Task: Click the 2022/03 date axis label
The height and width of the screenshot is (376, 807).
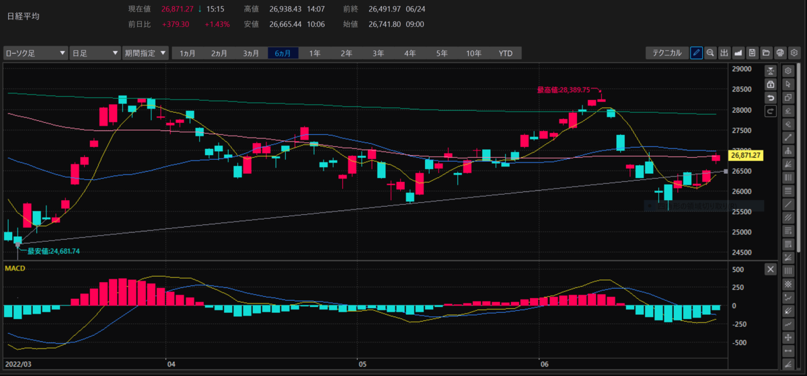Action: point(17,365)
